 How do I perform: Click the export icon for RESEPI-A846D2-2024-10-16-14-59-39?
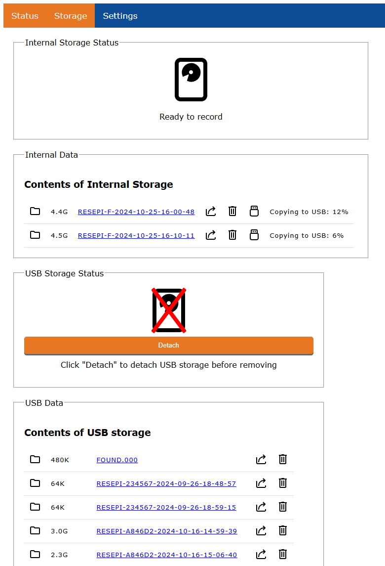click(x=261, y=530)
